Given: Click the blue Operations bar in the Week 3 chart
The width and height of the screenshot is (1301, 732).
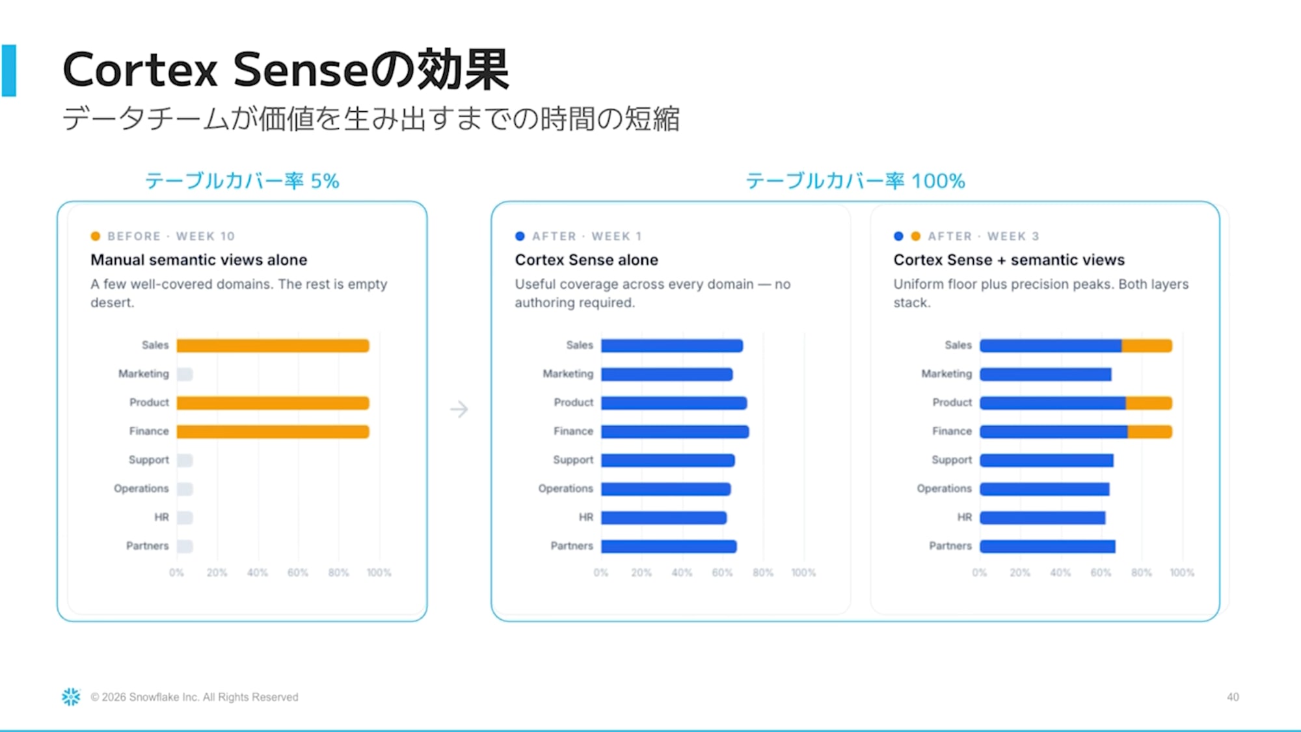Looking at the screenshot, I should click(1045, 489).
